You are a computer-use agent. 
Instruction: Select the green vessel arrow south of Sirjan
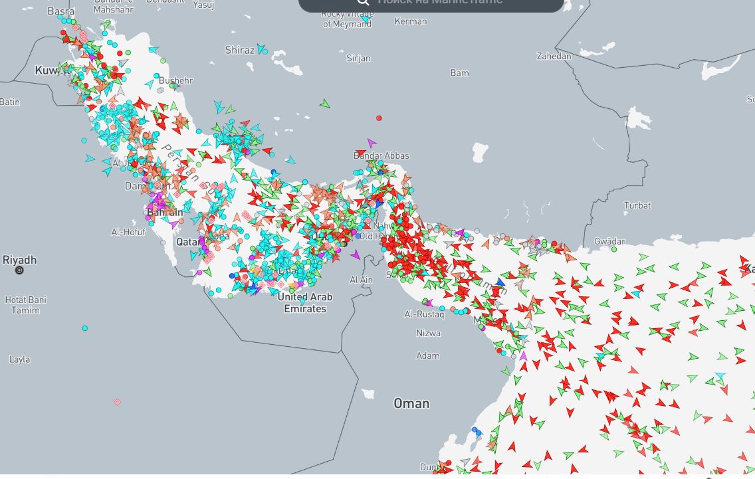click(324, 104)
